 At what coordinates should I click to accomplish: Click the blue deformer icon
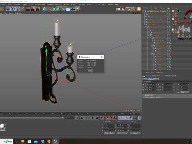point(63,9)
